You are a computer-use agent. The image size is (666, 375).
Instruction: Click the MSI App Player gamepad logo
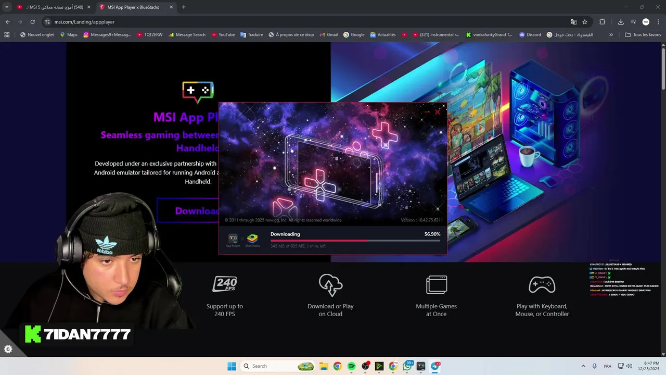(198, 93)
